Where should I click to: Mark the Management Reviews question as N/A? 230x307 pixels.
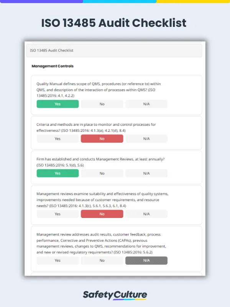pyautogui.click(x=146, y=173)
